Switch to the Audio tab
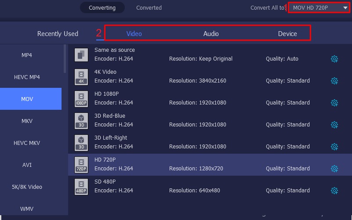The height and width of the screenshot is (220, 352). 211,34
